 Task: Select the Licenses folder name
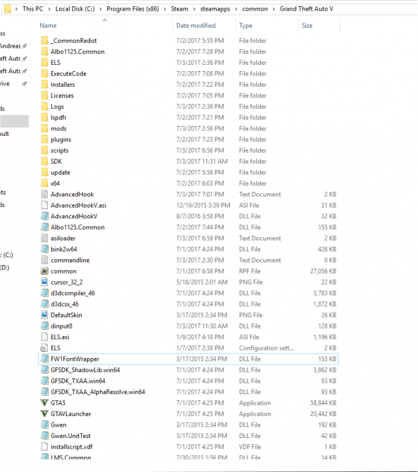pos(62,96)
